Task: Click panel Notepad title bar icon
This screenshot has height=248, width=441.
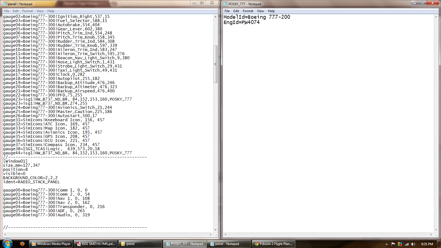Action: [x=4, y=4]
